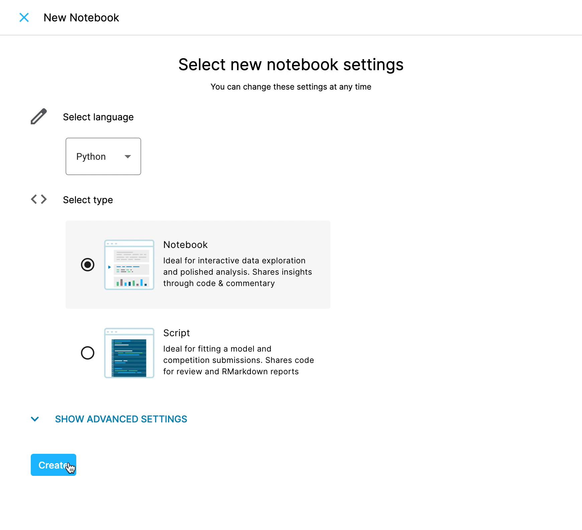Click the highlighted Notebook card
Image resolution: width=582 pixels, height=530 pixels.
[x=198, y=265]
